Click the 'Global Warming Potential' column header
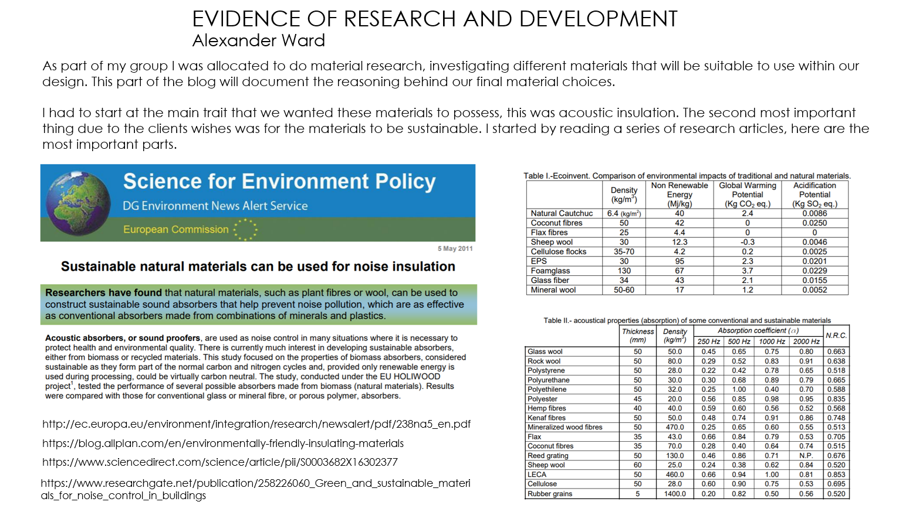Screen dimensions: 899x505 click(x=747, y=195)
